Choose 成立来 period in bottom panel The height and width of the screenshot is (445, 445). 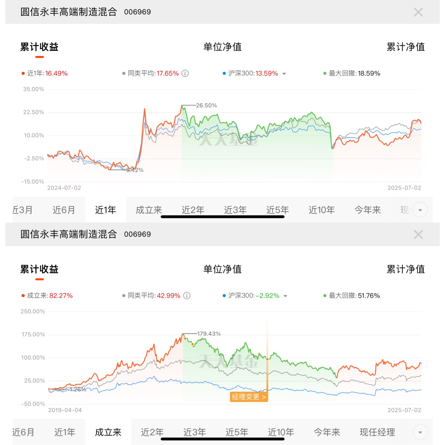coord(108,432)
